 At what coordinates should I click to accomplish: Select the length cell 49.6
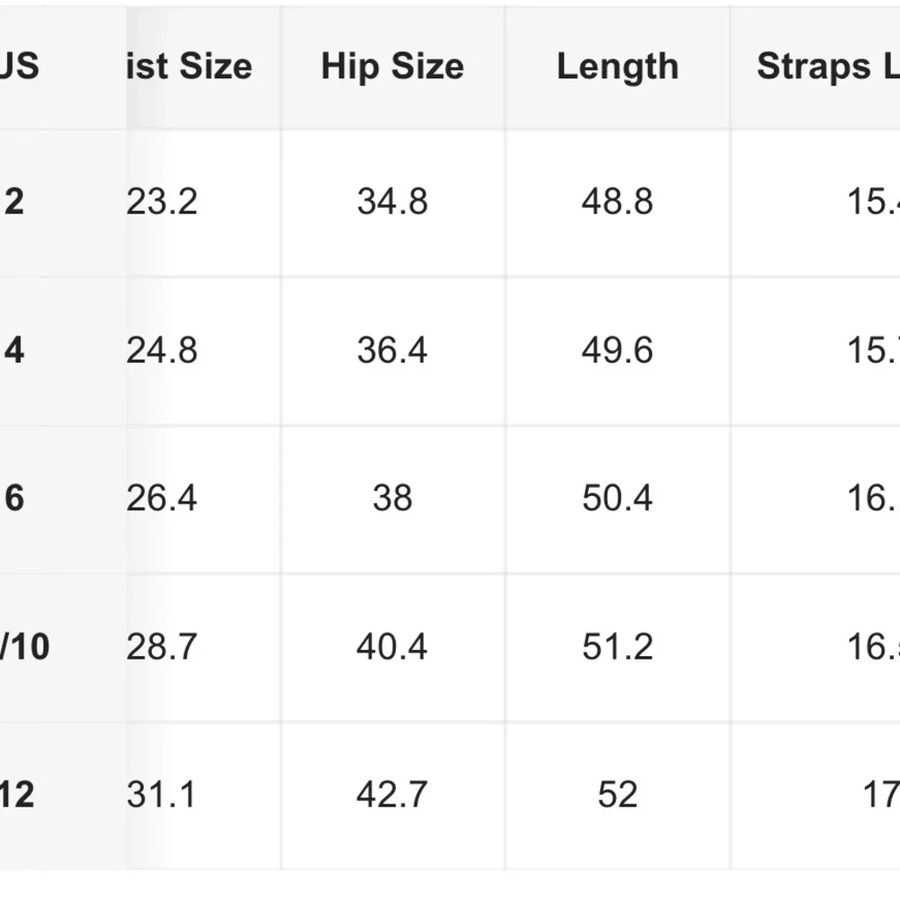pos(617,350)
